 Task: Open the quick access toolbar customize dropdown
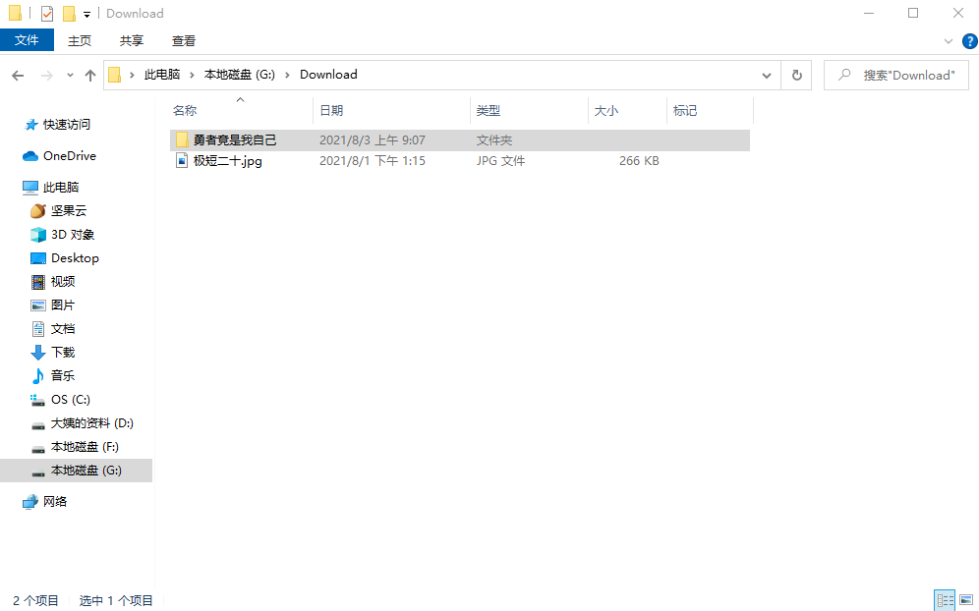pyautogui.click(x=86, y=14)
